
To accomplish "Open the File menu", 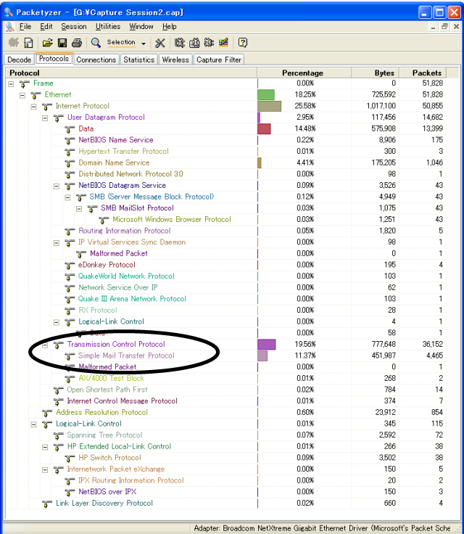I will (25, 27).
